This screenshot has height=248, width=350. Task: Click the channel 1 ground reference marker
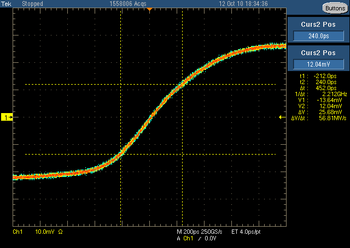coord(7,117)
